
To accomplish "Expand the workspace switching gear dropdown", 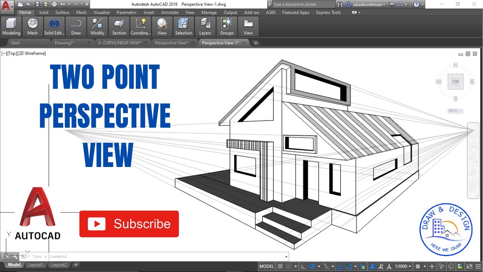I will point(425,266).
